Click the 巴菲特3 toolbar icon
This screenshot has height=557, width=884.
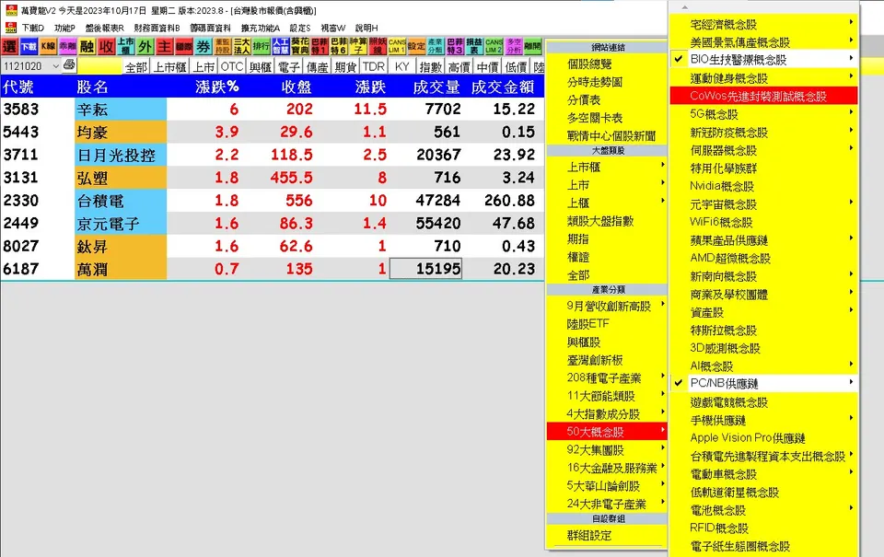pyautogui.click(x=455, y=46)
